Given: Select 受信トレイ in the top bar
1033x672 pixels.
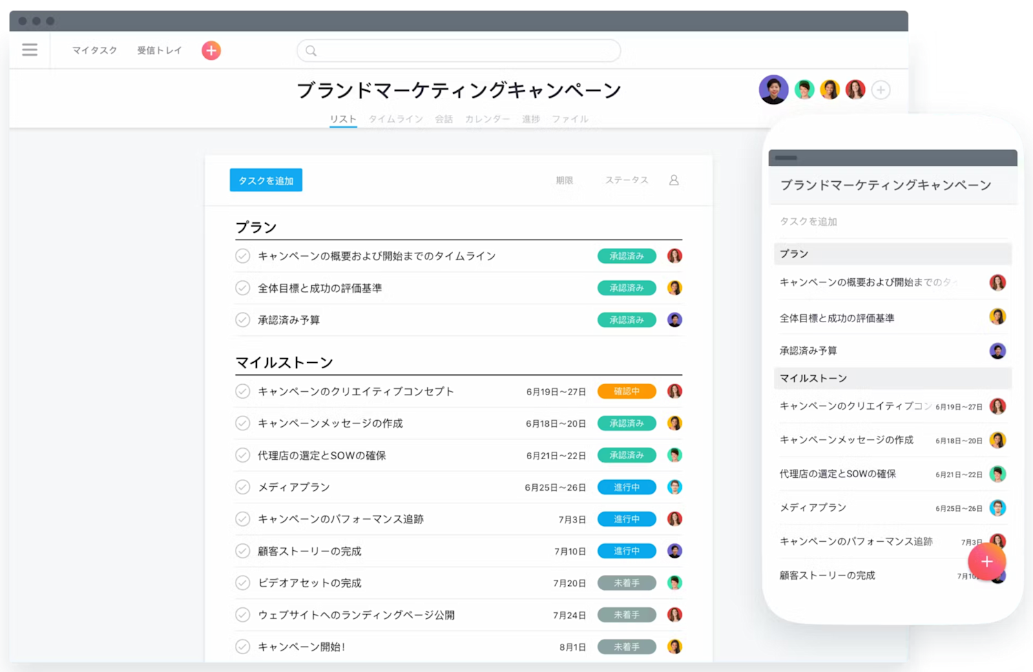Looking at the screenshot, I should [159, 50].
